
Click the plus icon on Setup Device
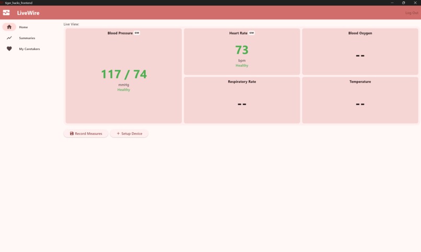[x=118, y=133]
